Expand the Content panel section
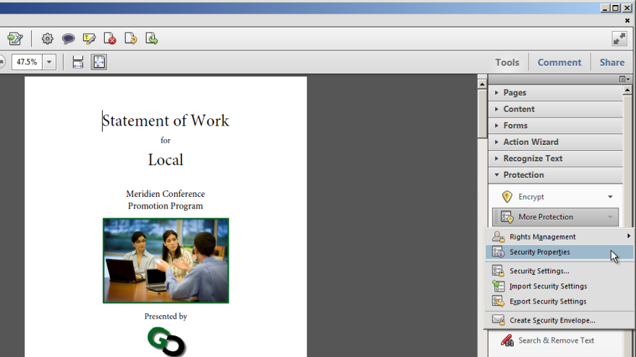This screenshot has width=636, height=357. point(555,110)
